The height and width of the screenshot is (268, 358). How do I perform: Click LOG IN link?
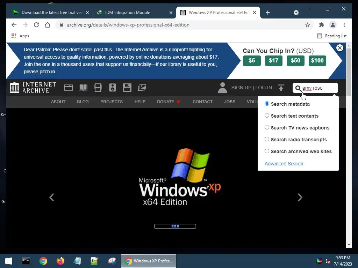(x=264, y=88)
